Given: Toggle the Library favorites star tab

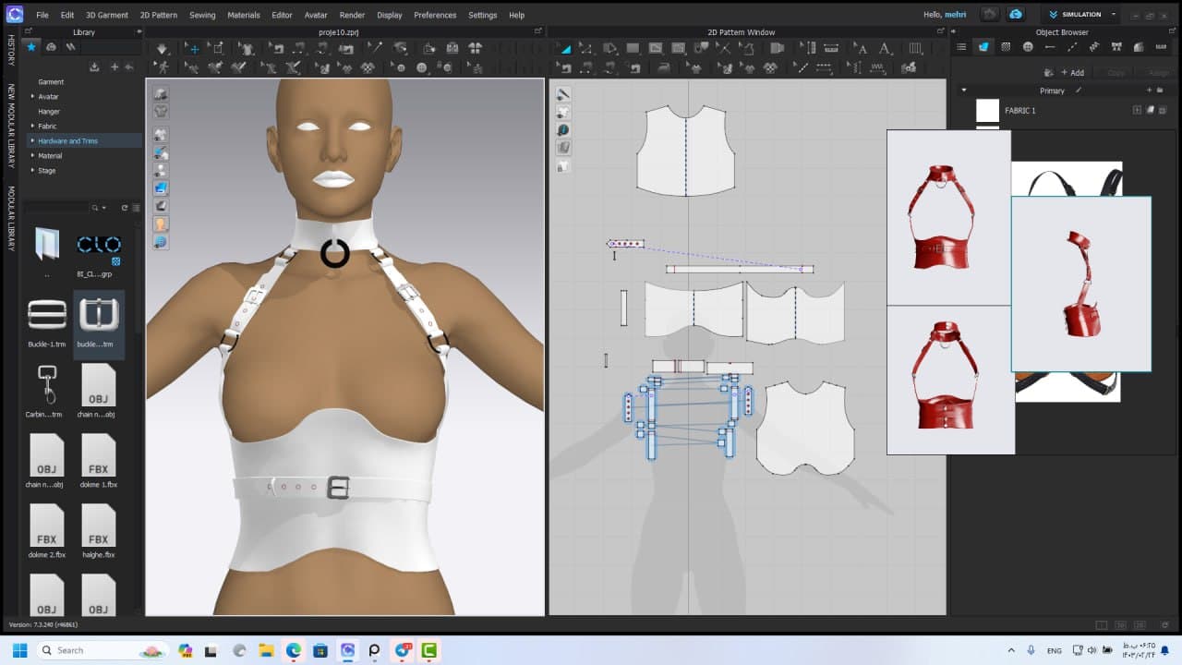Looking at the screenshot, I should click(31, 47).
